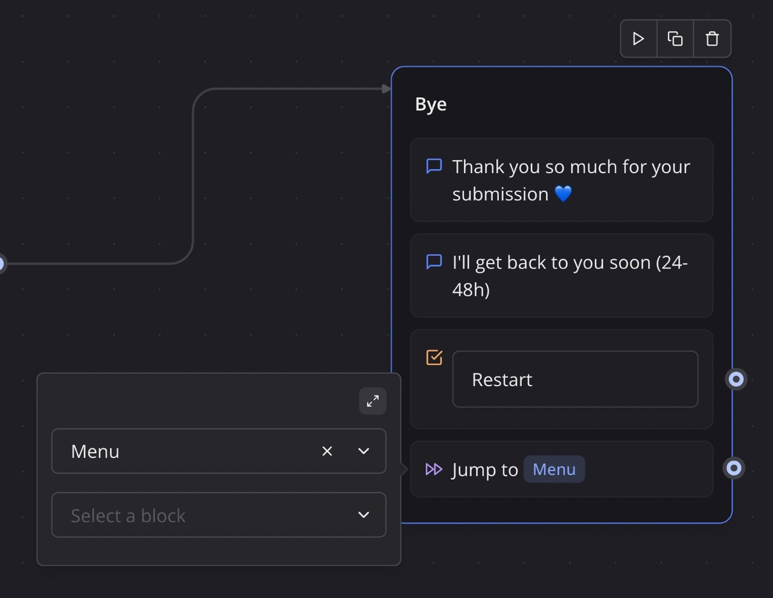Click the connector endpoint next to Restart
773x598 pixels.
click(x=736, y=379)
